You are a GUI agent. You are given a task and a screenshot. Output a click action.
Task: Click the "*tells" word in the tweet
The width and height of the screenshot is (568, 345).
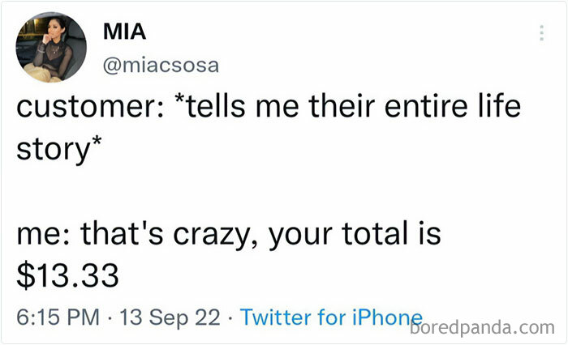tap(209, 105)
